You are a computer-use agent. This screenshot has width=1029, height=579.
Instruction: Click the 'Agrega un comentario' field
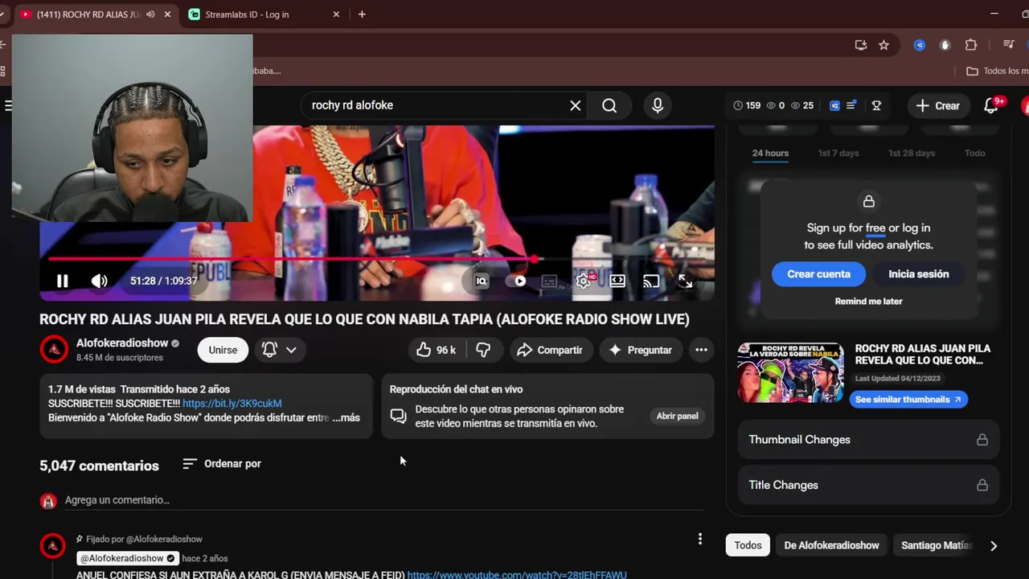click(x=383, y=500)
